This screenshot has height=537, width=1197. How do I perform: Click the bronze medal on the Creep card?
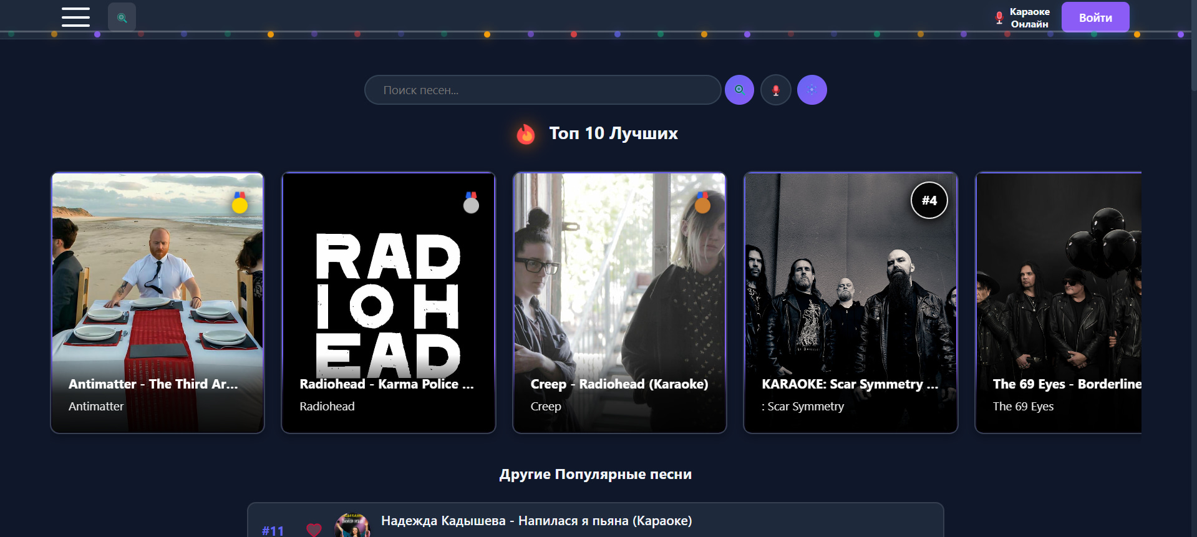(702, 203)
